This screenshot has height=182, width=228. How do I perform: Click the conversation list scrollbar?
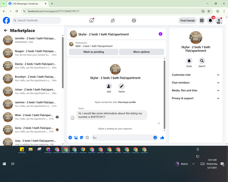(62, 63)
